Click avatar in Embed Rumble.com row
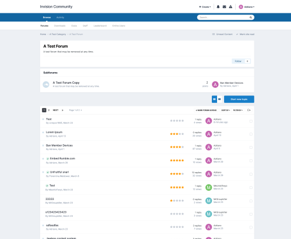This screenshot has width=291, height=239. (208, 160)
